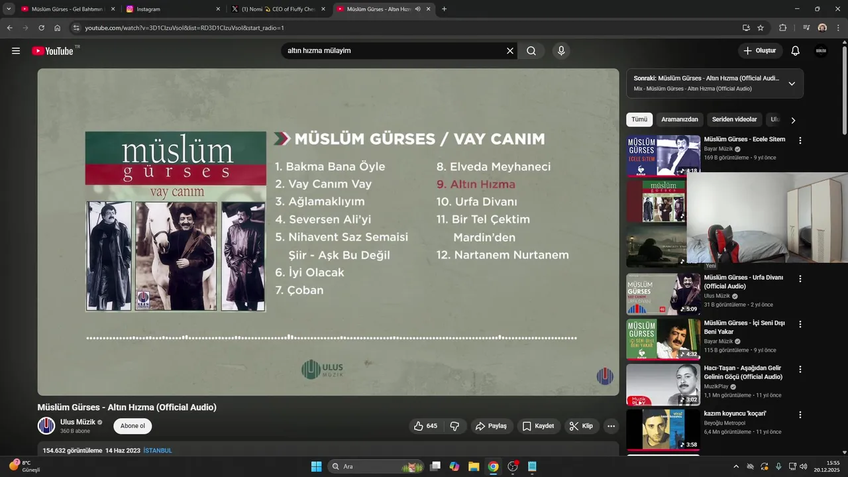This screenshot has width=848, height=477.
Task: Open options for Aşağıdan Gelir Gelinin Göçü
Action: [800, 369]
